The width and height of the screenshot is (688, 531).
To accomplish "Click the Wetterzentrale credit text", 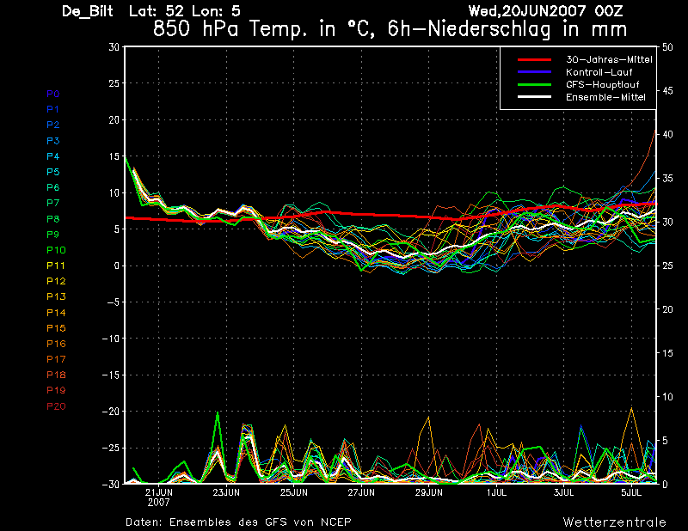I will point(615,522).
